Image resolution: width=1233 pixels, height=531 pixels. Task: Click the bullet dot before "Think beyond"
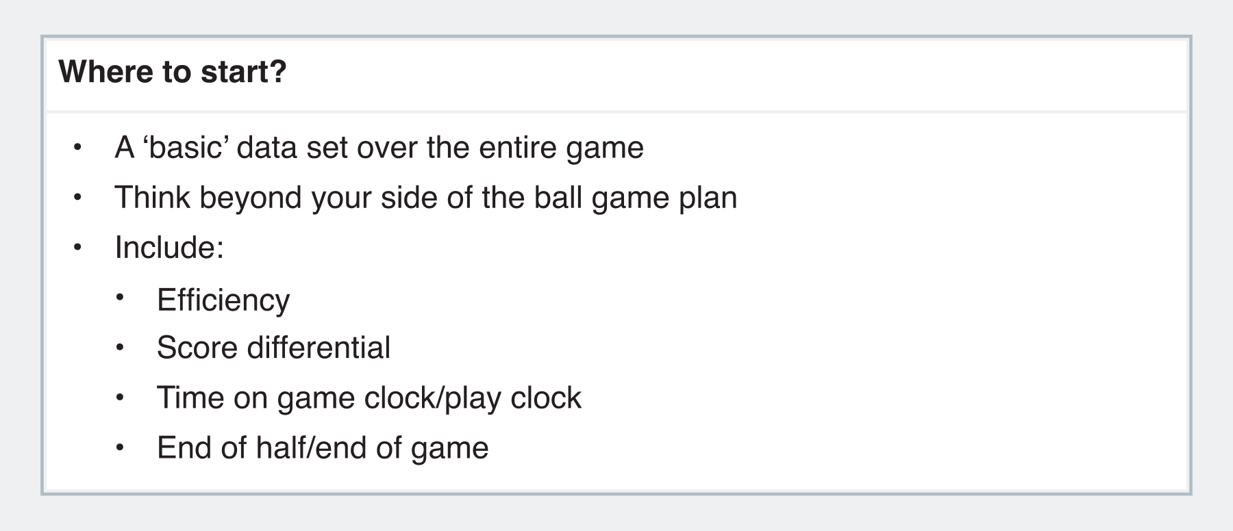77,197
